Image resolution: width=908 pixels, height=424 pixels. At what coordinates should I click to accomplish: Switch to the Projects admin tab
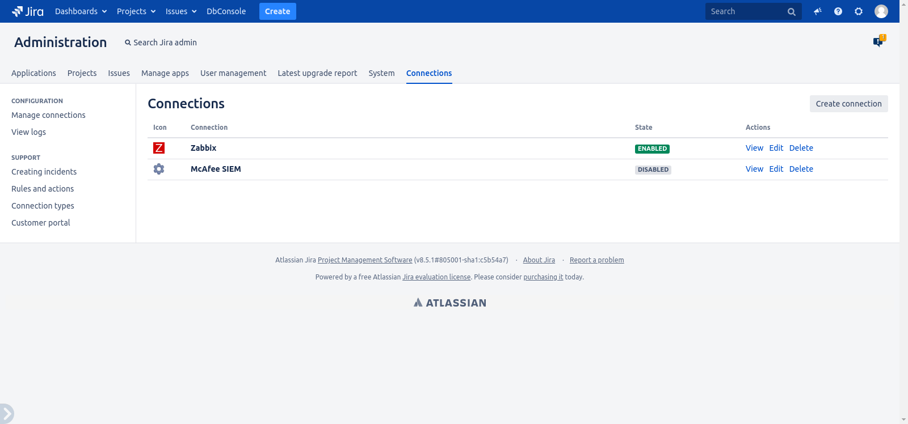tap(82, 73)
